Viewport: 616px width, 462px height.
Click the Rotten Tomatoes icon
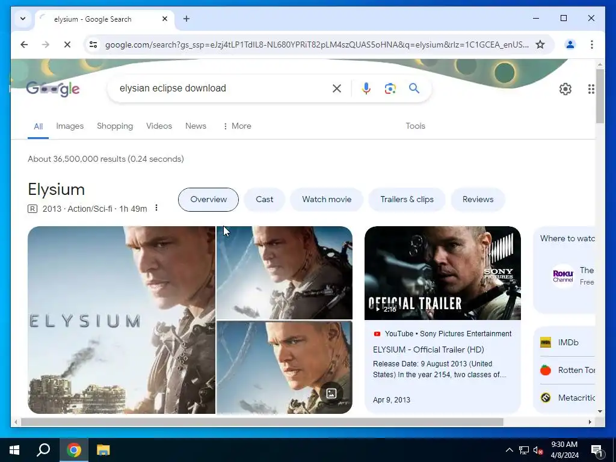tap(546, 370)
